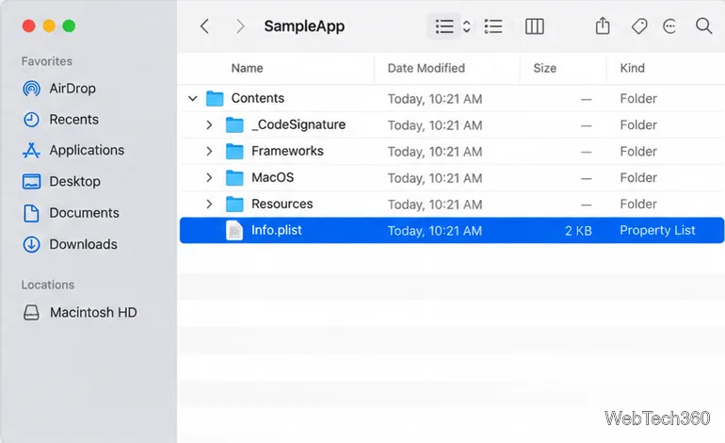Expand the MacOS folder
This screenshot has height=443, width=725.
tap(209, 178)
